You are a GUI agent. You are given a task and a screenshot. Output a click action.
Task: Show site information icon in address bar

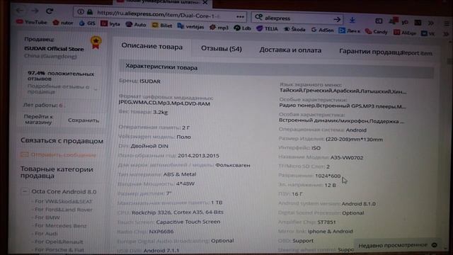tap(81, 11)
